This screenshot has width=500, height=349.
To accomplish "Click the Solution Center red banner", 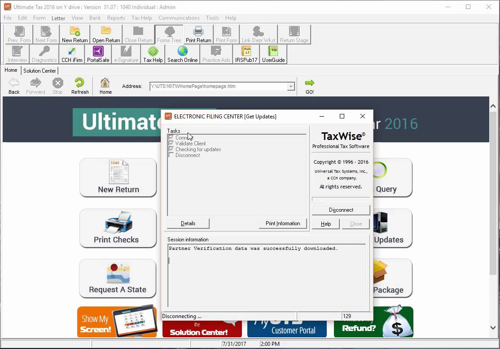I will tap(202, 329).
